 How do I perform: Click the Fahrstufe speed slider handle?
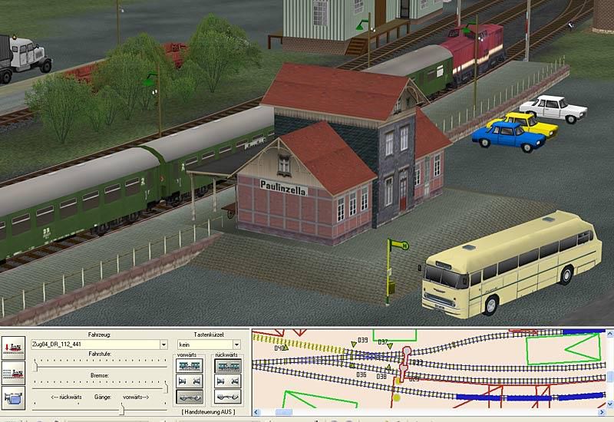(37, 365)
